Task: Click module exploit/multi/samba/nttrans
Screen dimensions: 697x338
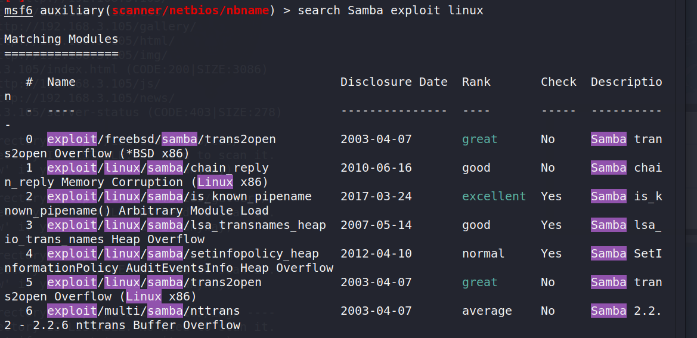Action: point(144,311)
